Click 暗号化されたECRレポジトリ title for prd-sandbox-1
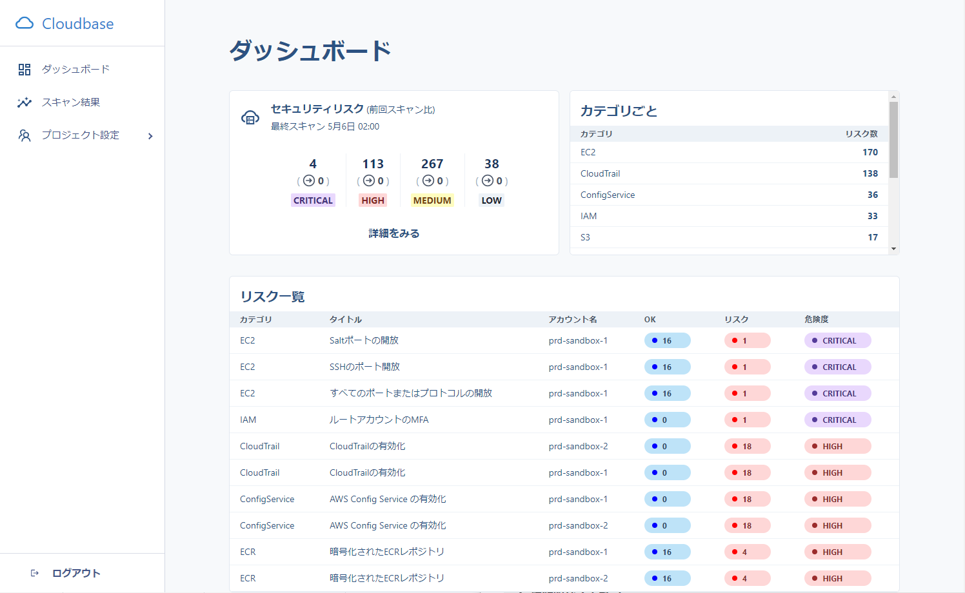The width and height of the screenshot is (965, 593). click(x=387, y=552)
